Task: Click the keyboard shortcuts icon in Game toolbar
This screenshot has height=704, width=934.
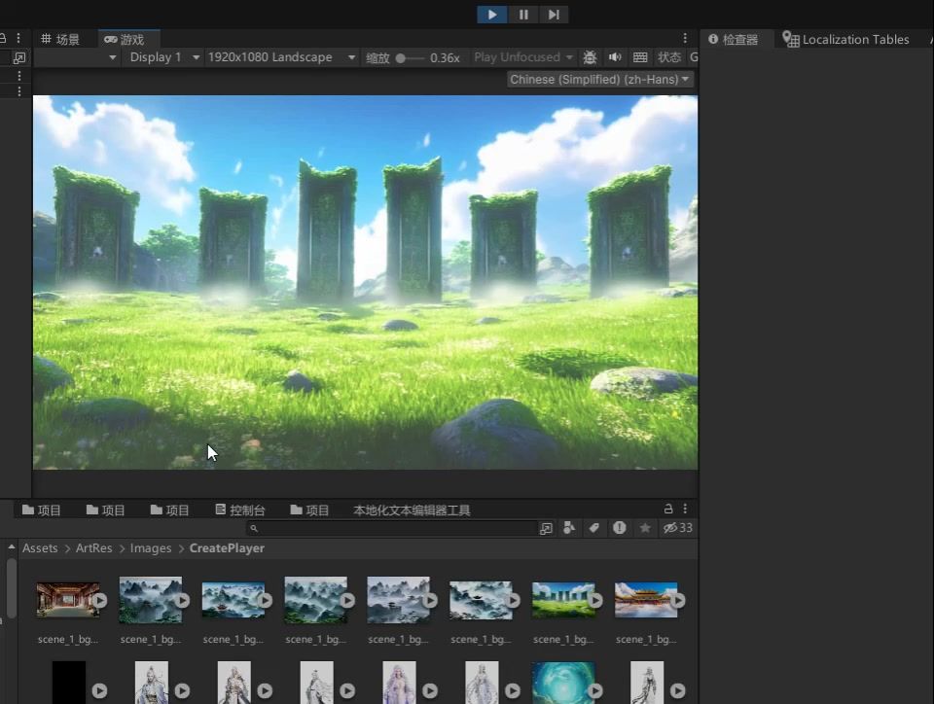Action: [640, 57]
